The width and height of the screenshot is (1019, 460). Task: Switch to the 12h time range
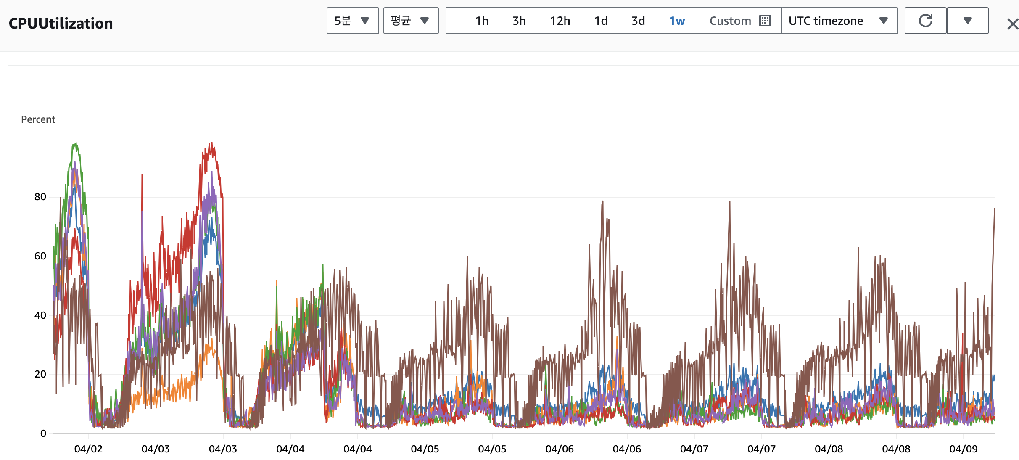pos(560,21)
